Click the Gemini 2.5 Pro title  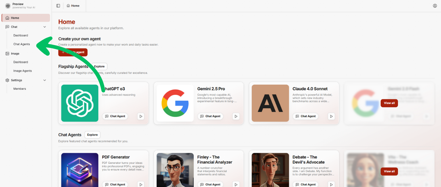click(x=211, y=89)
